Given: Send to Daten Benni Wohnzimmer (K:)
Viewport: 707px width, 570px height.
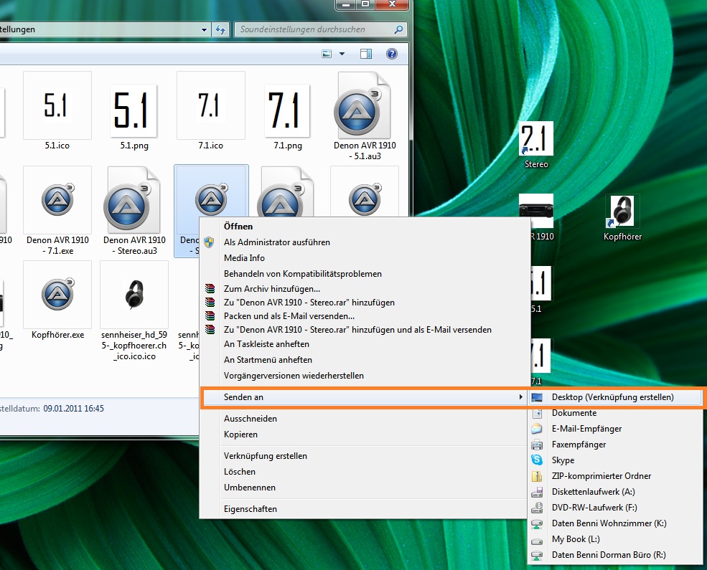Looking at the screenshot, I should coord(615,523).
